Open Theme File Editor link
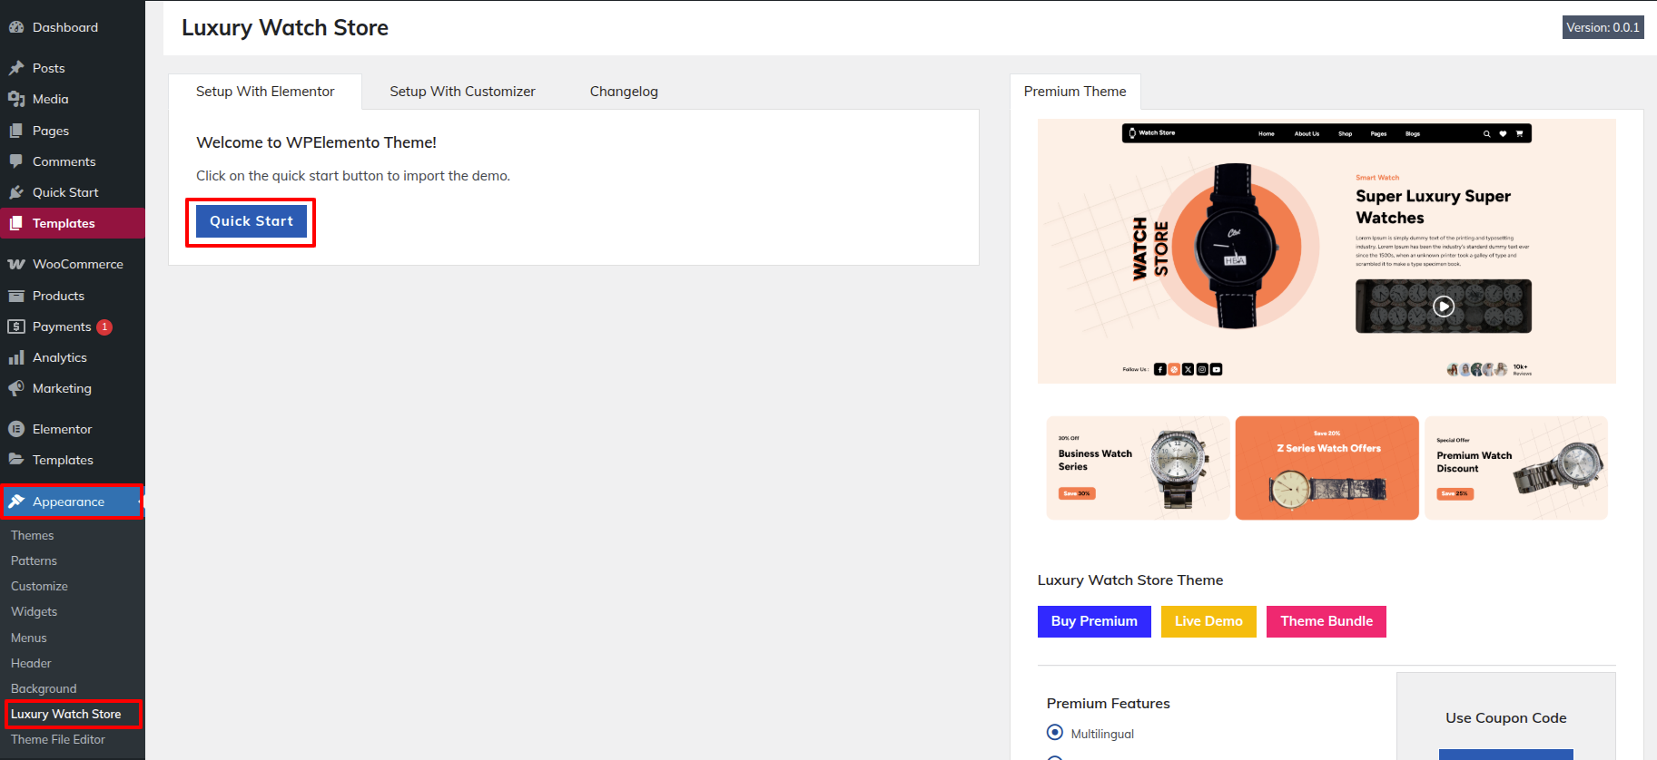The height and width of the screenshot is (760, 1657). [58, 739]
